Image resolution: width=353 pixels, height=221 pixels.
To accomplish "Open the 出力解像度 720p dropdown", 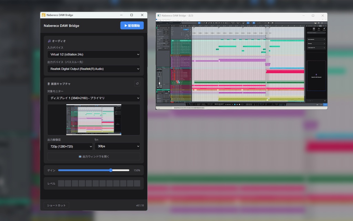I will coord(70,146).
